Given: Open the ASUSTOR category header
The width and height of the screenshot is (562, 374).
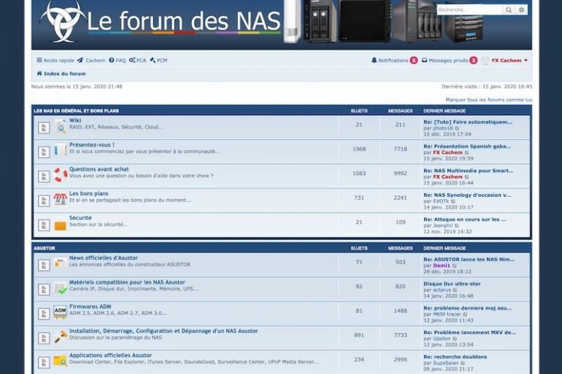Looking at the screenshot, I should pyautogui.click(x=45, y=248).
